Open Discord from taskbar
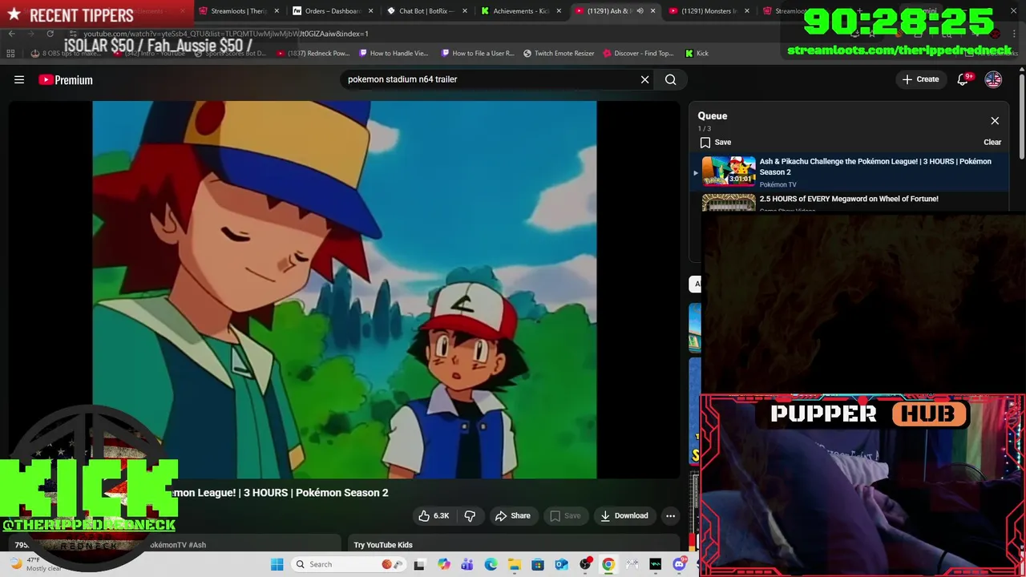Image resolution: width=1026 pixels, height=577 pixels. coord(680,564)
